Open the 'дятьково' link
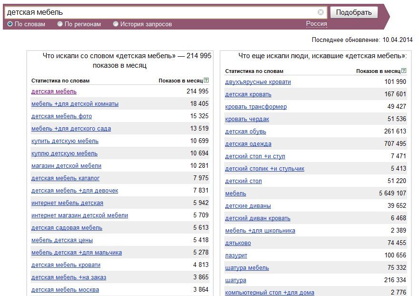 (x=238, y=243)
